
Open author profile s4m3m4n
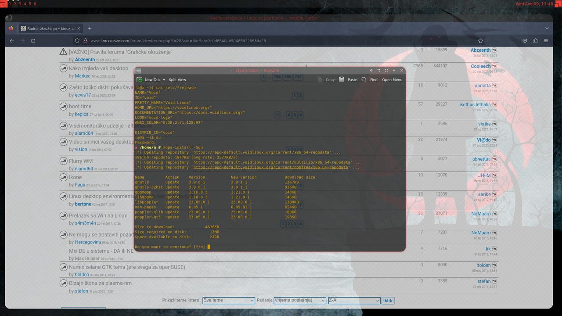[x=85, y=223]
